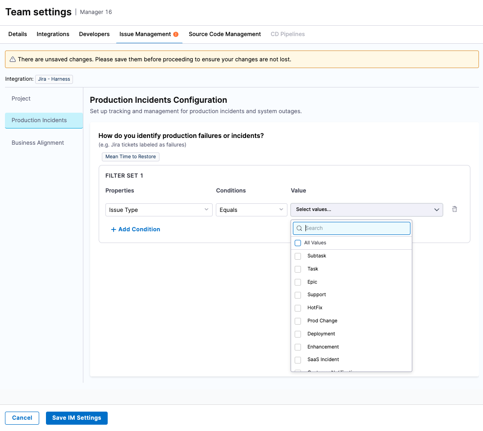Delete filter condition with trash icon

tap(455, 209)
